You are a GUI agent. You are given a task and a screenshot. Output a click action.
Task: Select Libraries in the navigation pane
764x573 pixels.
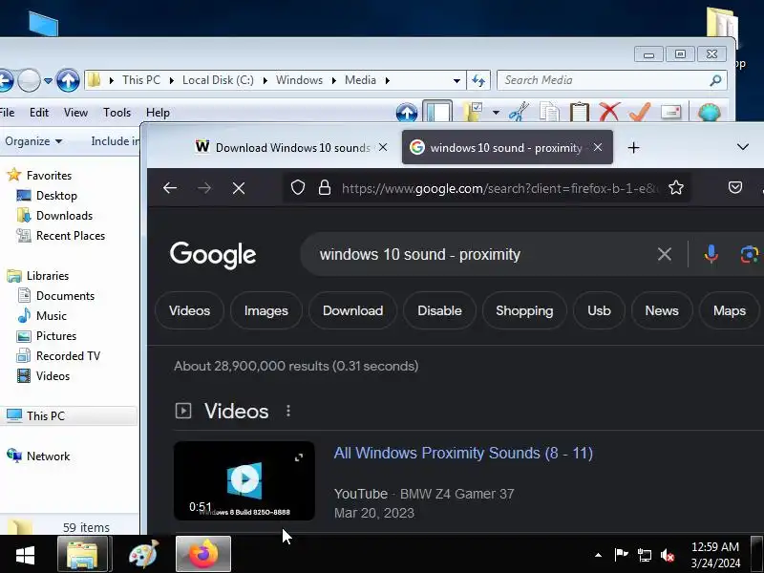(x=48, y=276)
